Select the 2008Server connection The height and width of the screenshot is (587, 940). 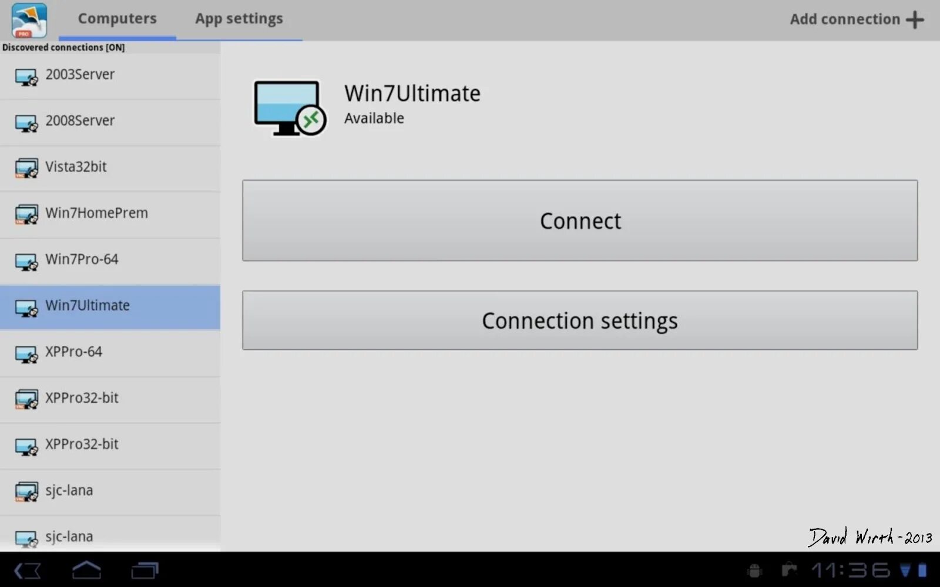(x=110, y=122)
